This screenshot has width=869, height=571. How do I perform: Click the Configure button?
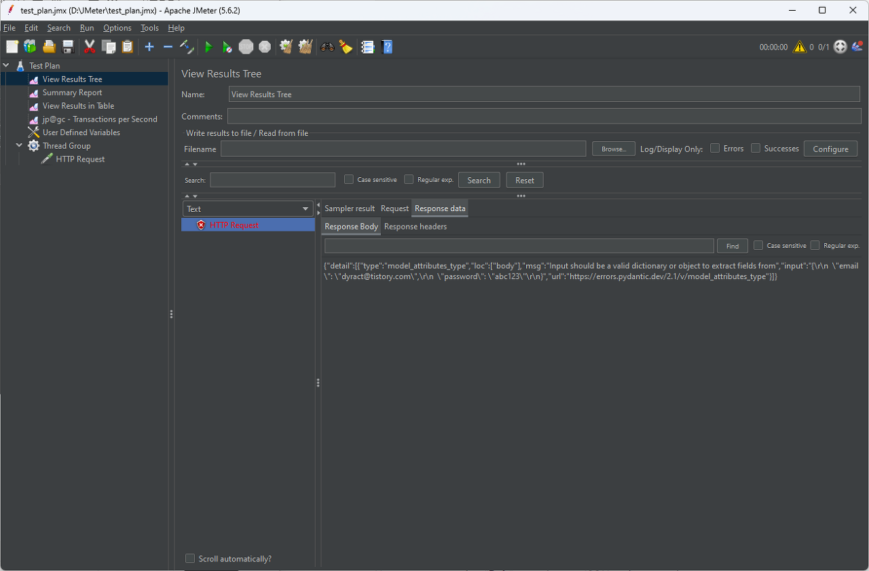830,149
